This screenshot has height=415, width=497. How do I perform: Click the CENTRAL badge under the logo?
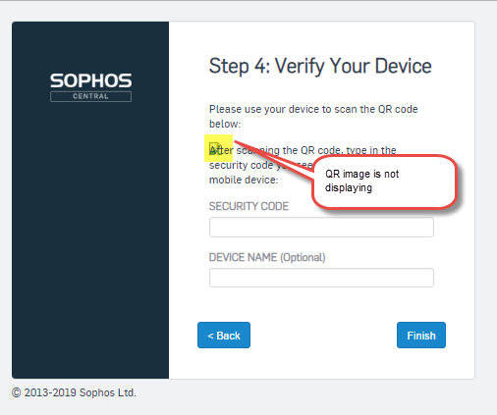(91, 96)
